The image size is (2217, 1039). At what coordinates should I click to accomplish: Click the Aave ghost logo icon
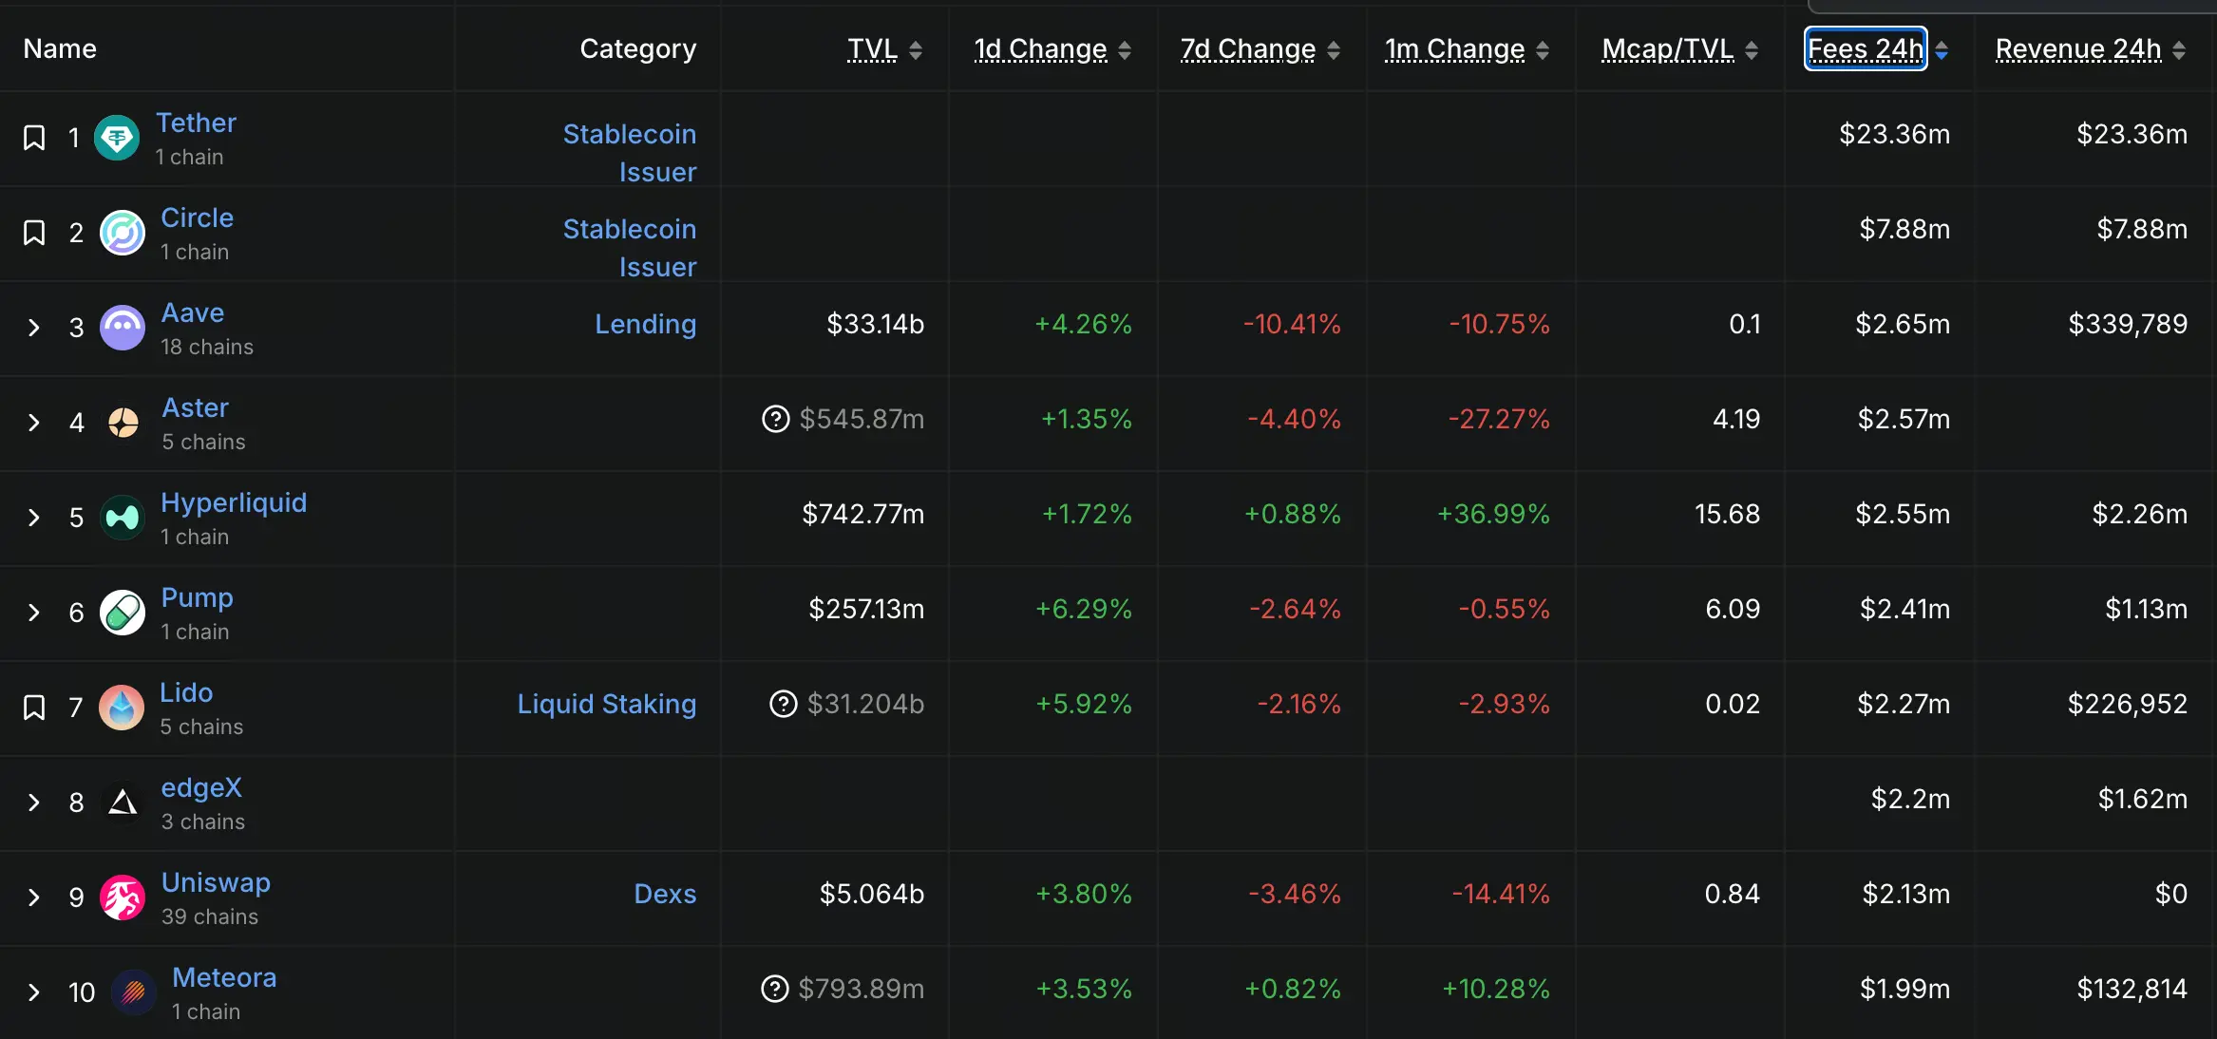coord(123,328)
